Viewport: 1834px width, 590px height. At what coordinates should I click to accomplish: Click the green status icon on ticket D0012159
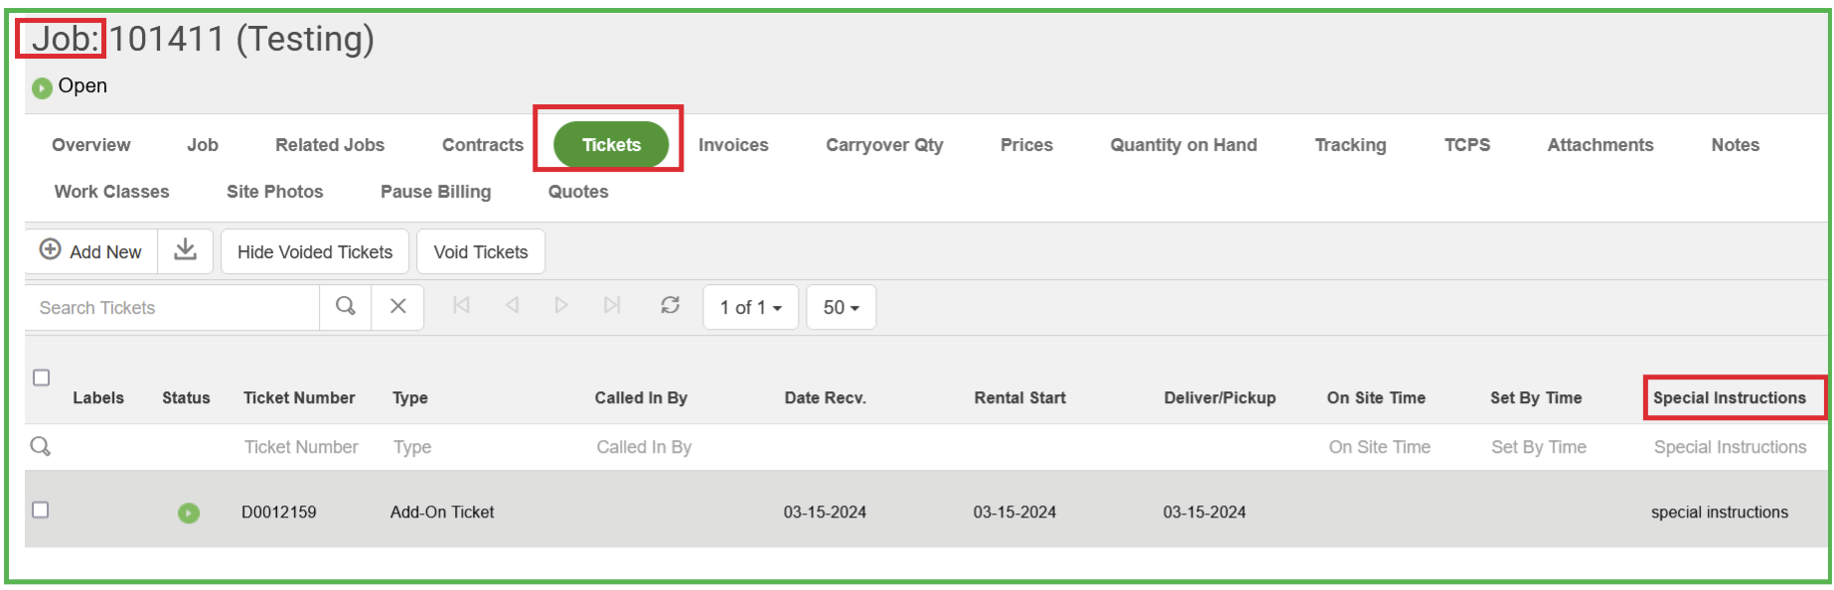189,513
